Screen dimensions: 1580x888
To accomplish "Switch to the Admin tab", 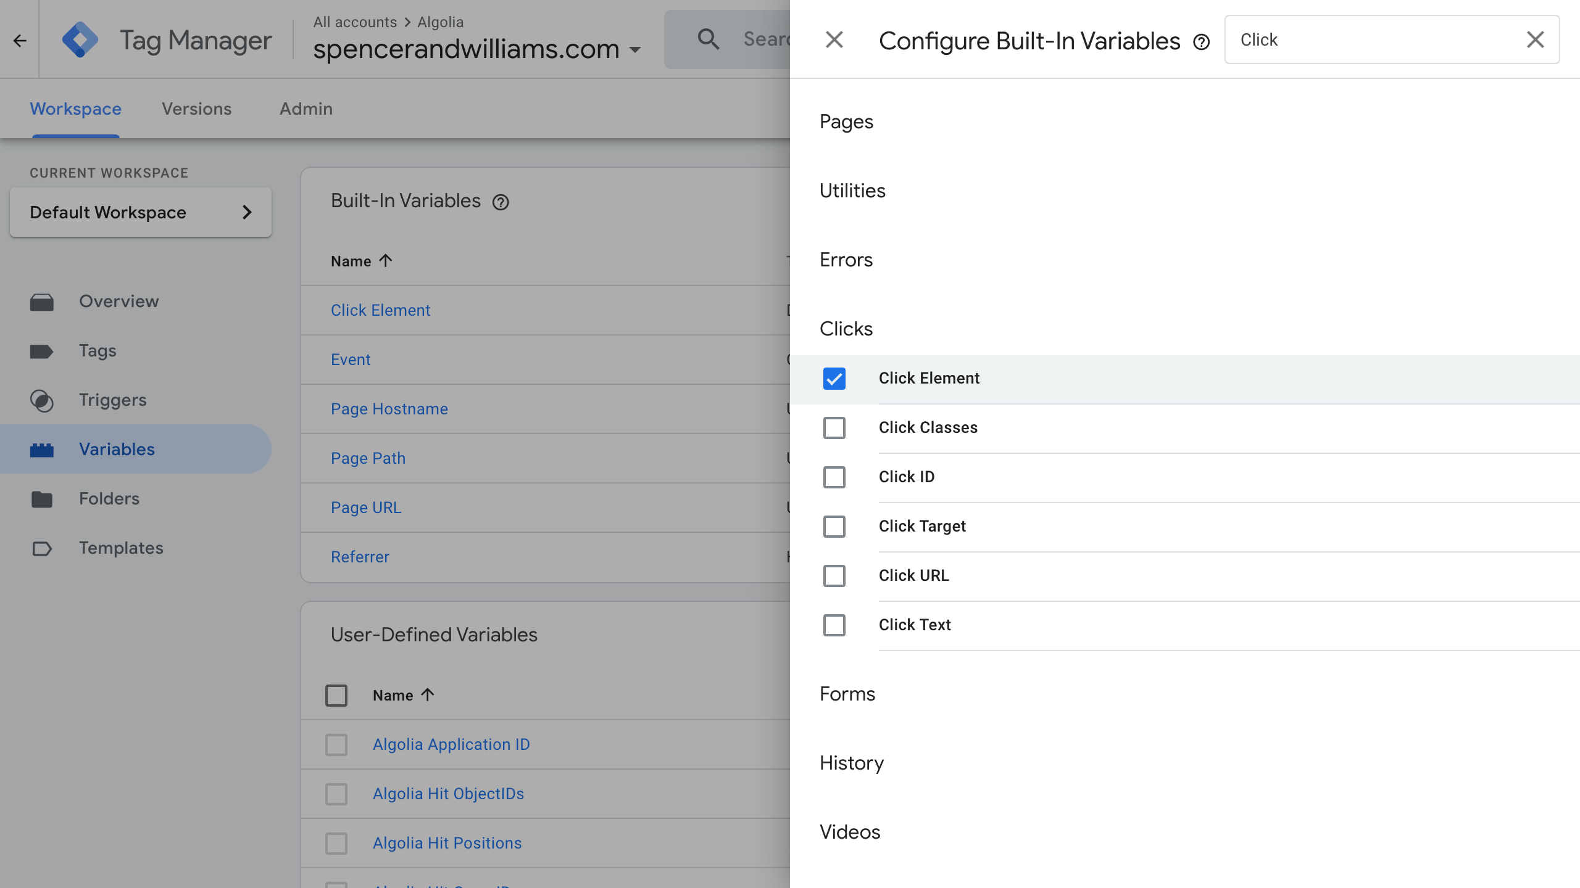I will pyautogui.click(x=306, y=109).
